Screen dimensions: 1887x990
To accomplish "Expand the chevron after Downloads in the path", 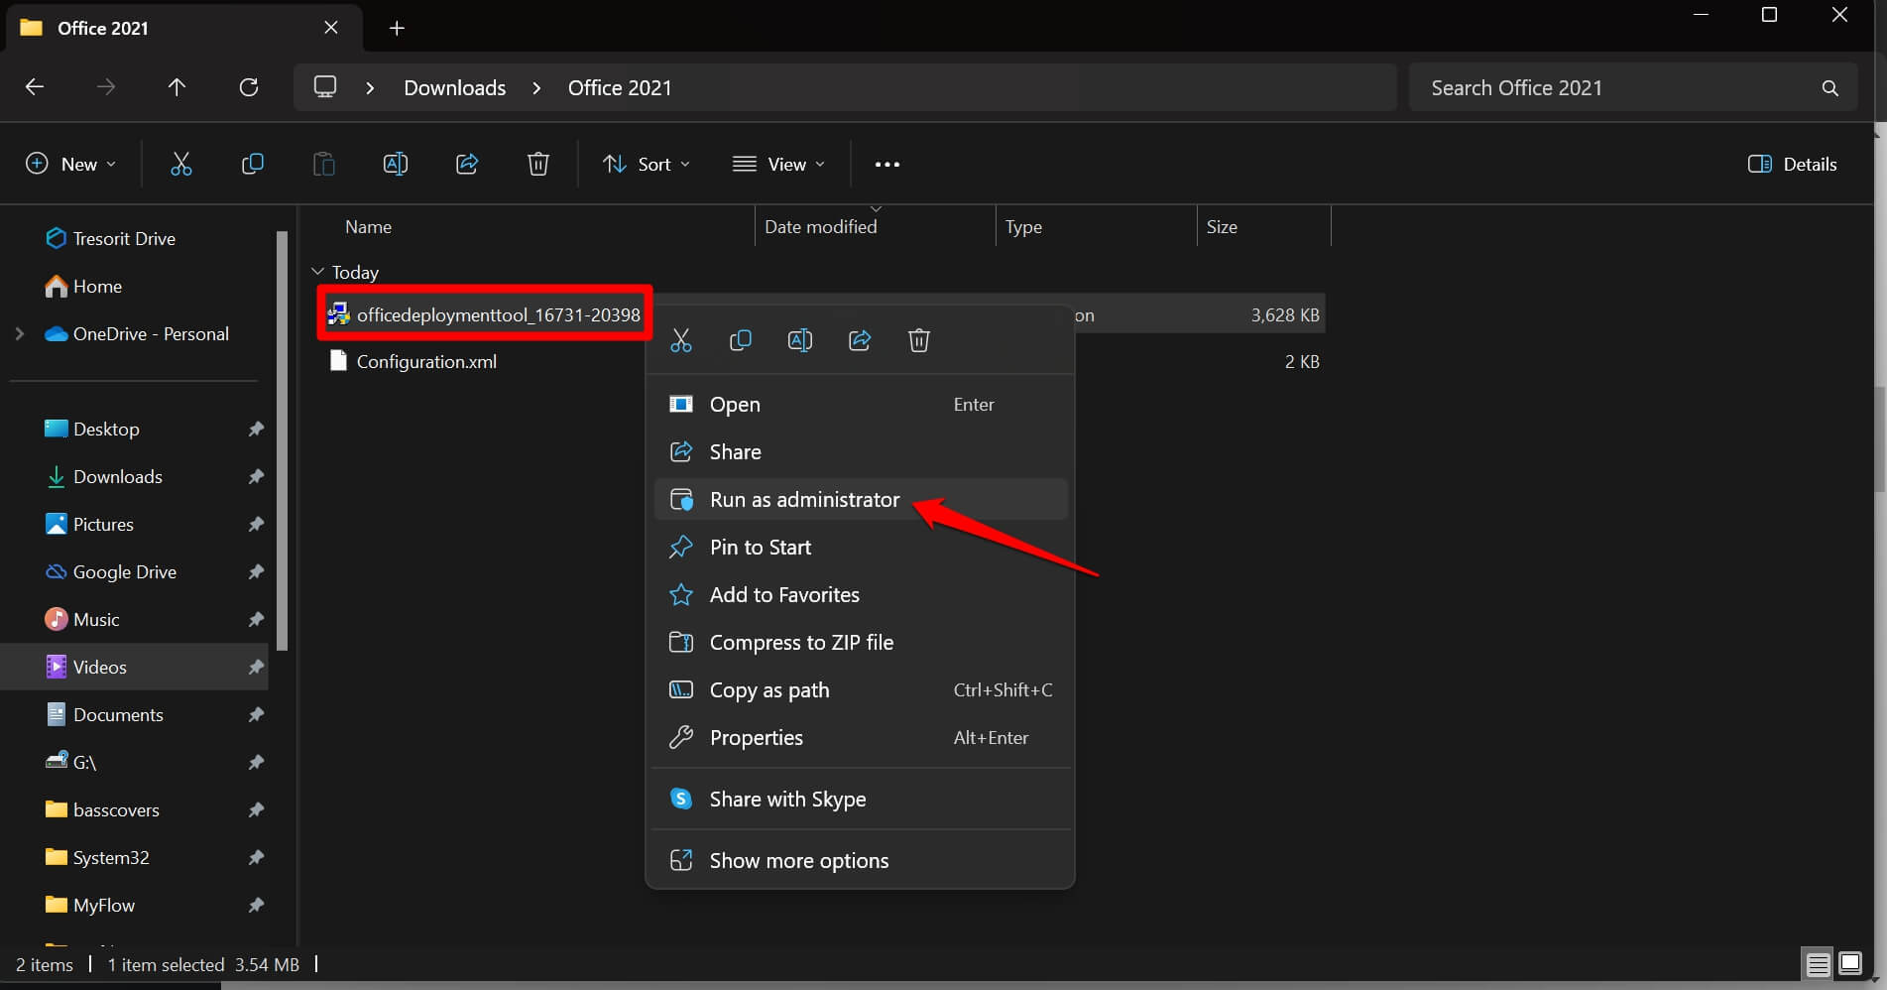I will click(536, 87).
